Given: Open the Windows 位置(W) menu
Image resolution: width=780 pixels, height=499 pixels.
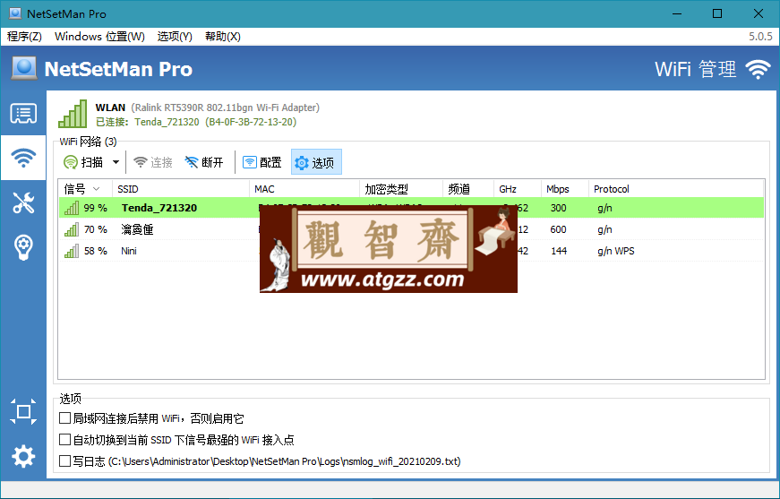Looking at the screenshot, I should click(99, 37).
